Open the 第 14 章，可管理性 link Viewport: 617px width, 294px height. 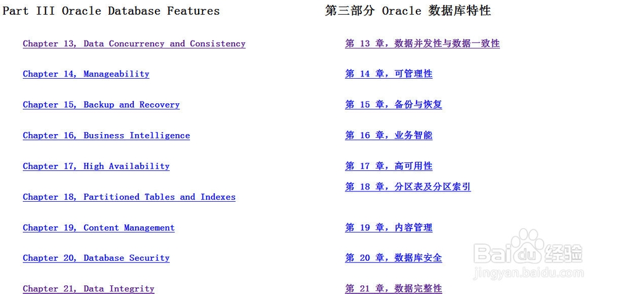pos(389,74)
